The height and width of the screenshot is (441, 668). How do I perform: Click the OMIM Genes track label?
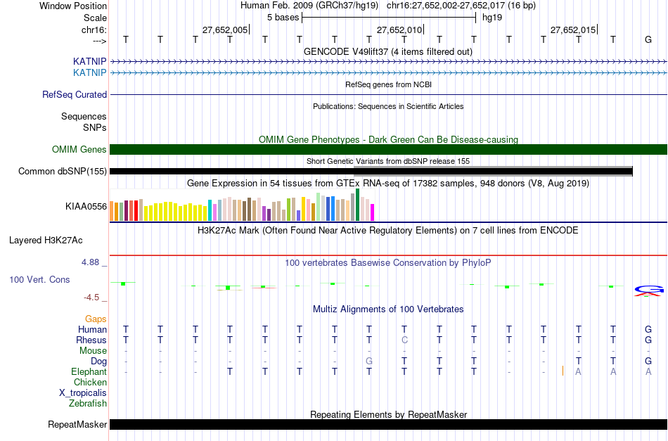[79, 150]
